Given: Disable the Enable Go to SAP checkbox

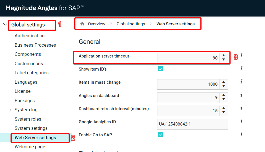Looking at the screenshot, I should (160, 134).
